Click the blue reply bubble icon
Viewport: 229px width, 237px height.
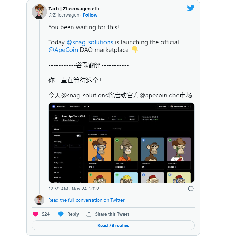coord(61,214)
